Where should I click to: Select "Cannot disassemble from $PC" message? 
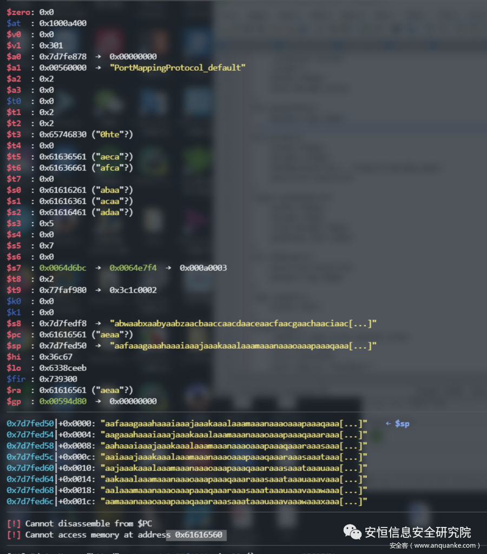(x=88, y=524)
